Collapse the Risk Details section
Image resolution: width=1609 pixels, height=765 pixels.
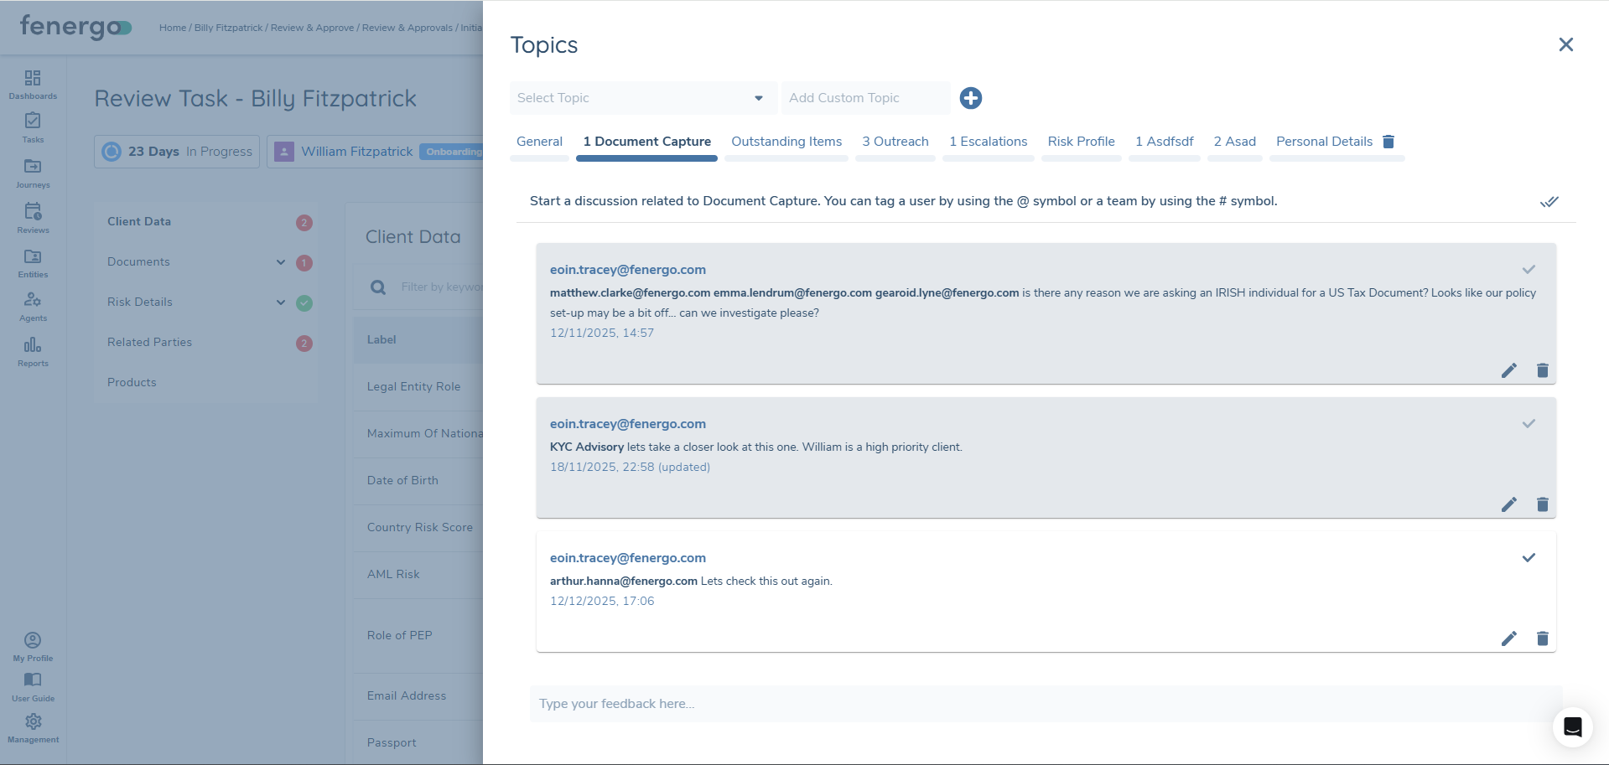pyautogui.click(x=280, y=302)
